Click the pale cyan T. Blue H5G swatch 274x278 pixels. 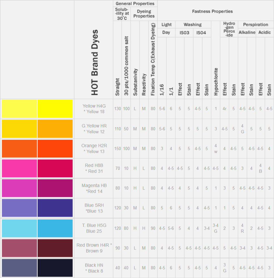click(19, 228)
